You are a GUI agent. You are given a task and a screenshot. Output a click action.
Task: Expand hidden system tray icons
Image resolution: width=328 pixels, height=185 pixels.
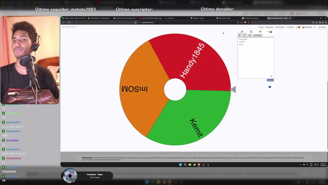coord(301,165)
